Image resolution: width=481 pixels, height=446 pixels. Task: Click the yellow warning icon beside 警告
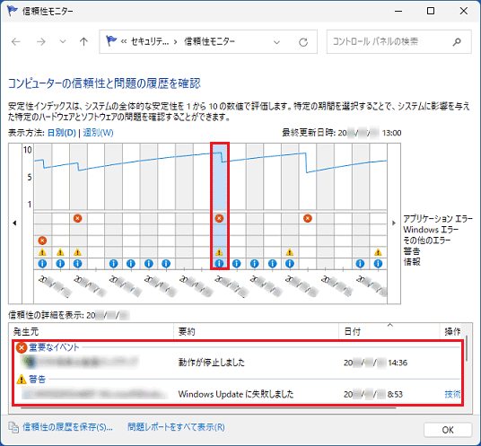click(22, 380)
